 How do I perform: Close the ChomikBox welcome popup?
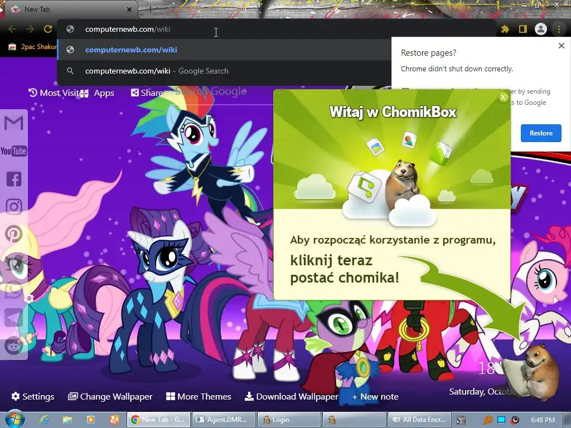504,97
